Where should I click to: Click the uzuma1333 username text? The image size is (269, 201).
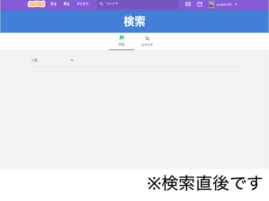point(224,4)
